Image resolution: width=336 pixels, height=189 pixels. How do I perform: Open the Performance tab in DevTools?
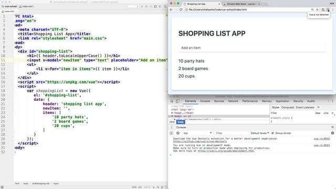(x=250, y=101)
